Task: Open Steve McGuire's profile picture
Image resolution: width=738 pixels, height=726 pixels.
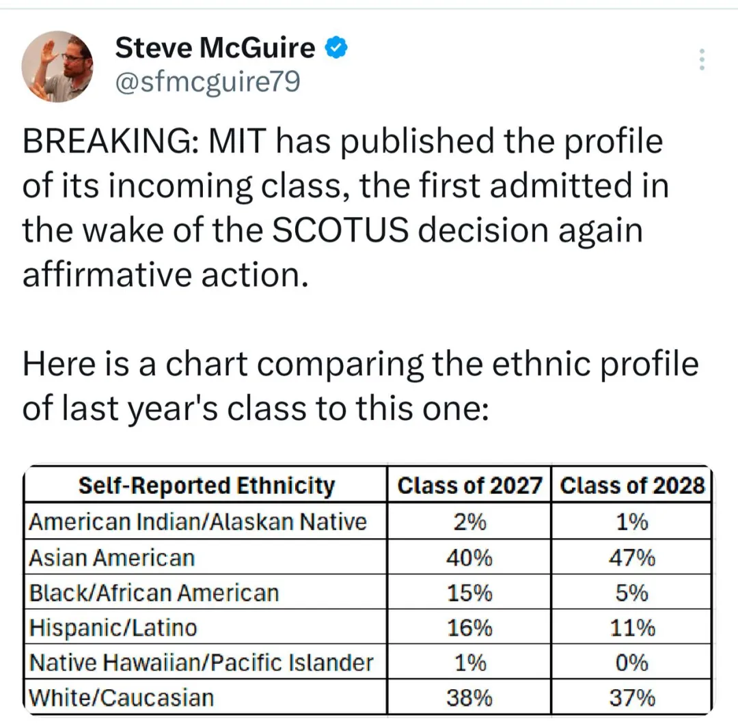Action: (x=57, y=66)
